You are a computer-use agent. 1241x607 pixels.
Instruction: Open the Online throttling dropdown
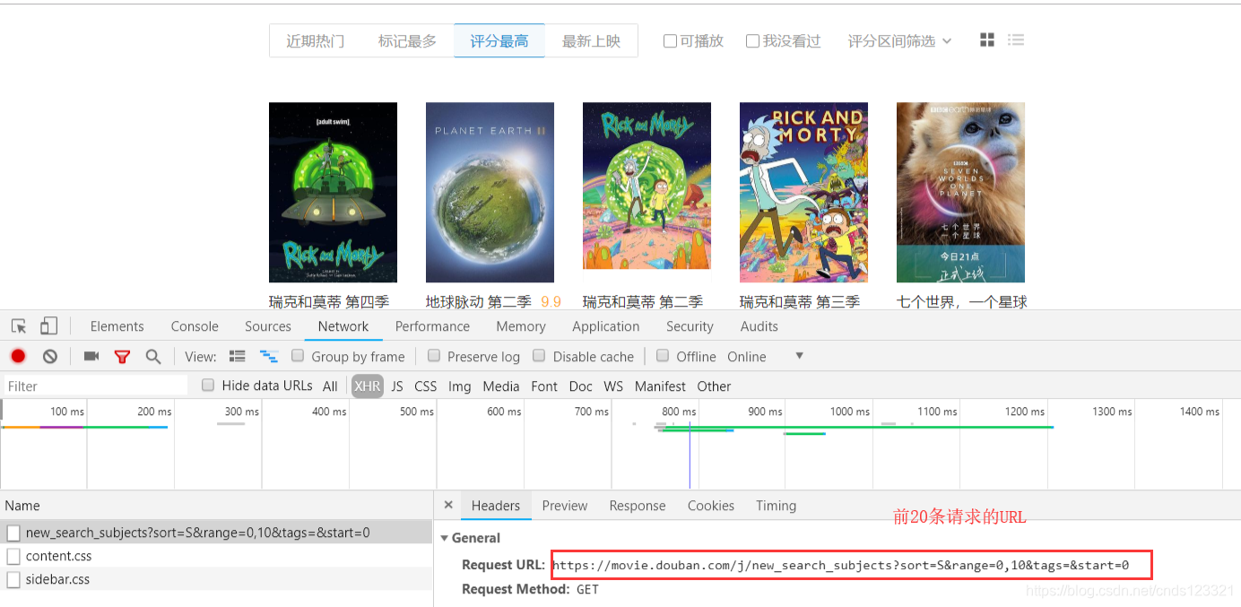(766, 356)
